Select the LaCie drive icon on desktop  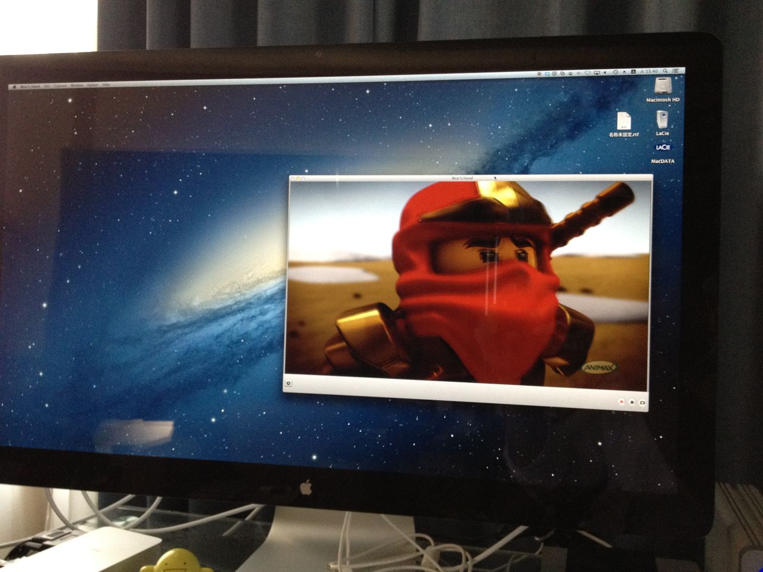coord(662,119)
